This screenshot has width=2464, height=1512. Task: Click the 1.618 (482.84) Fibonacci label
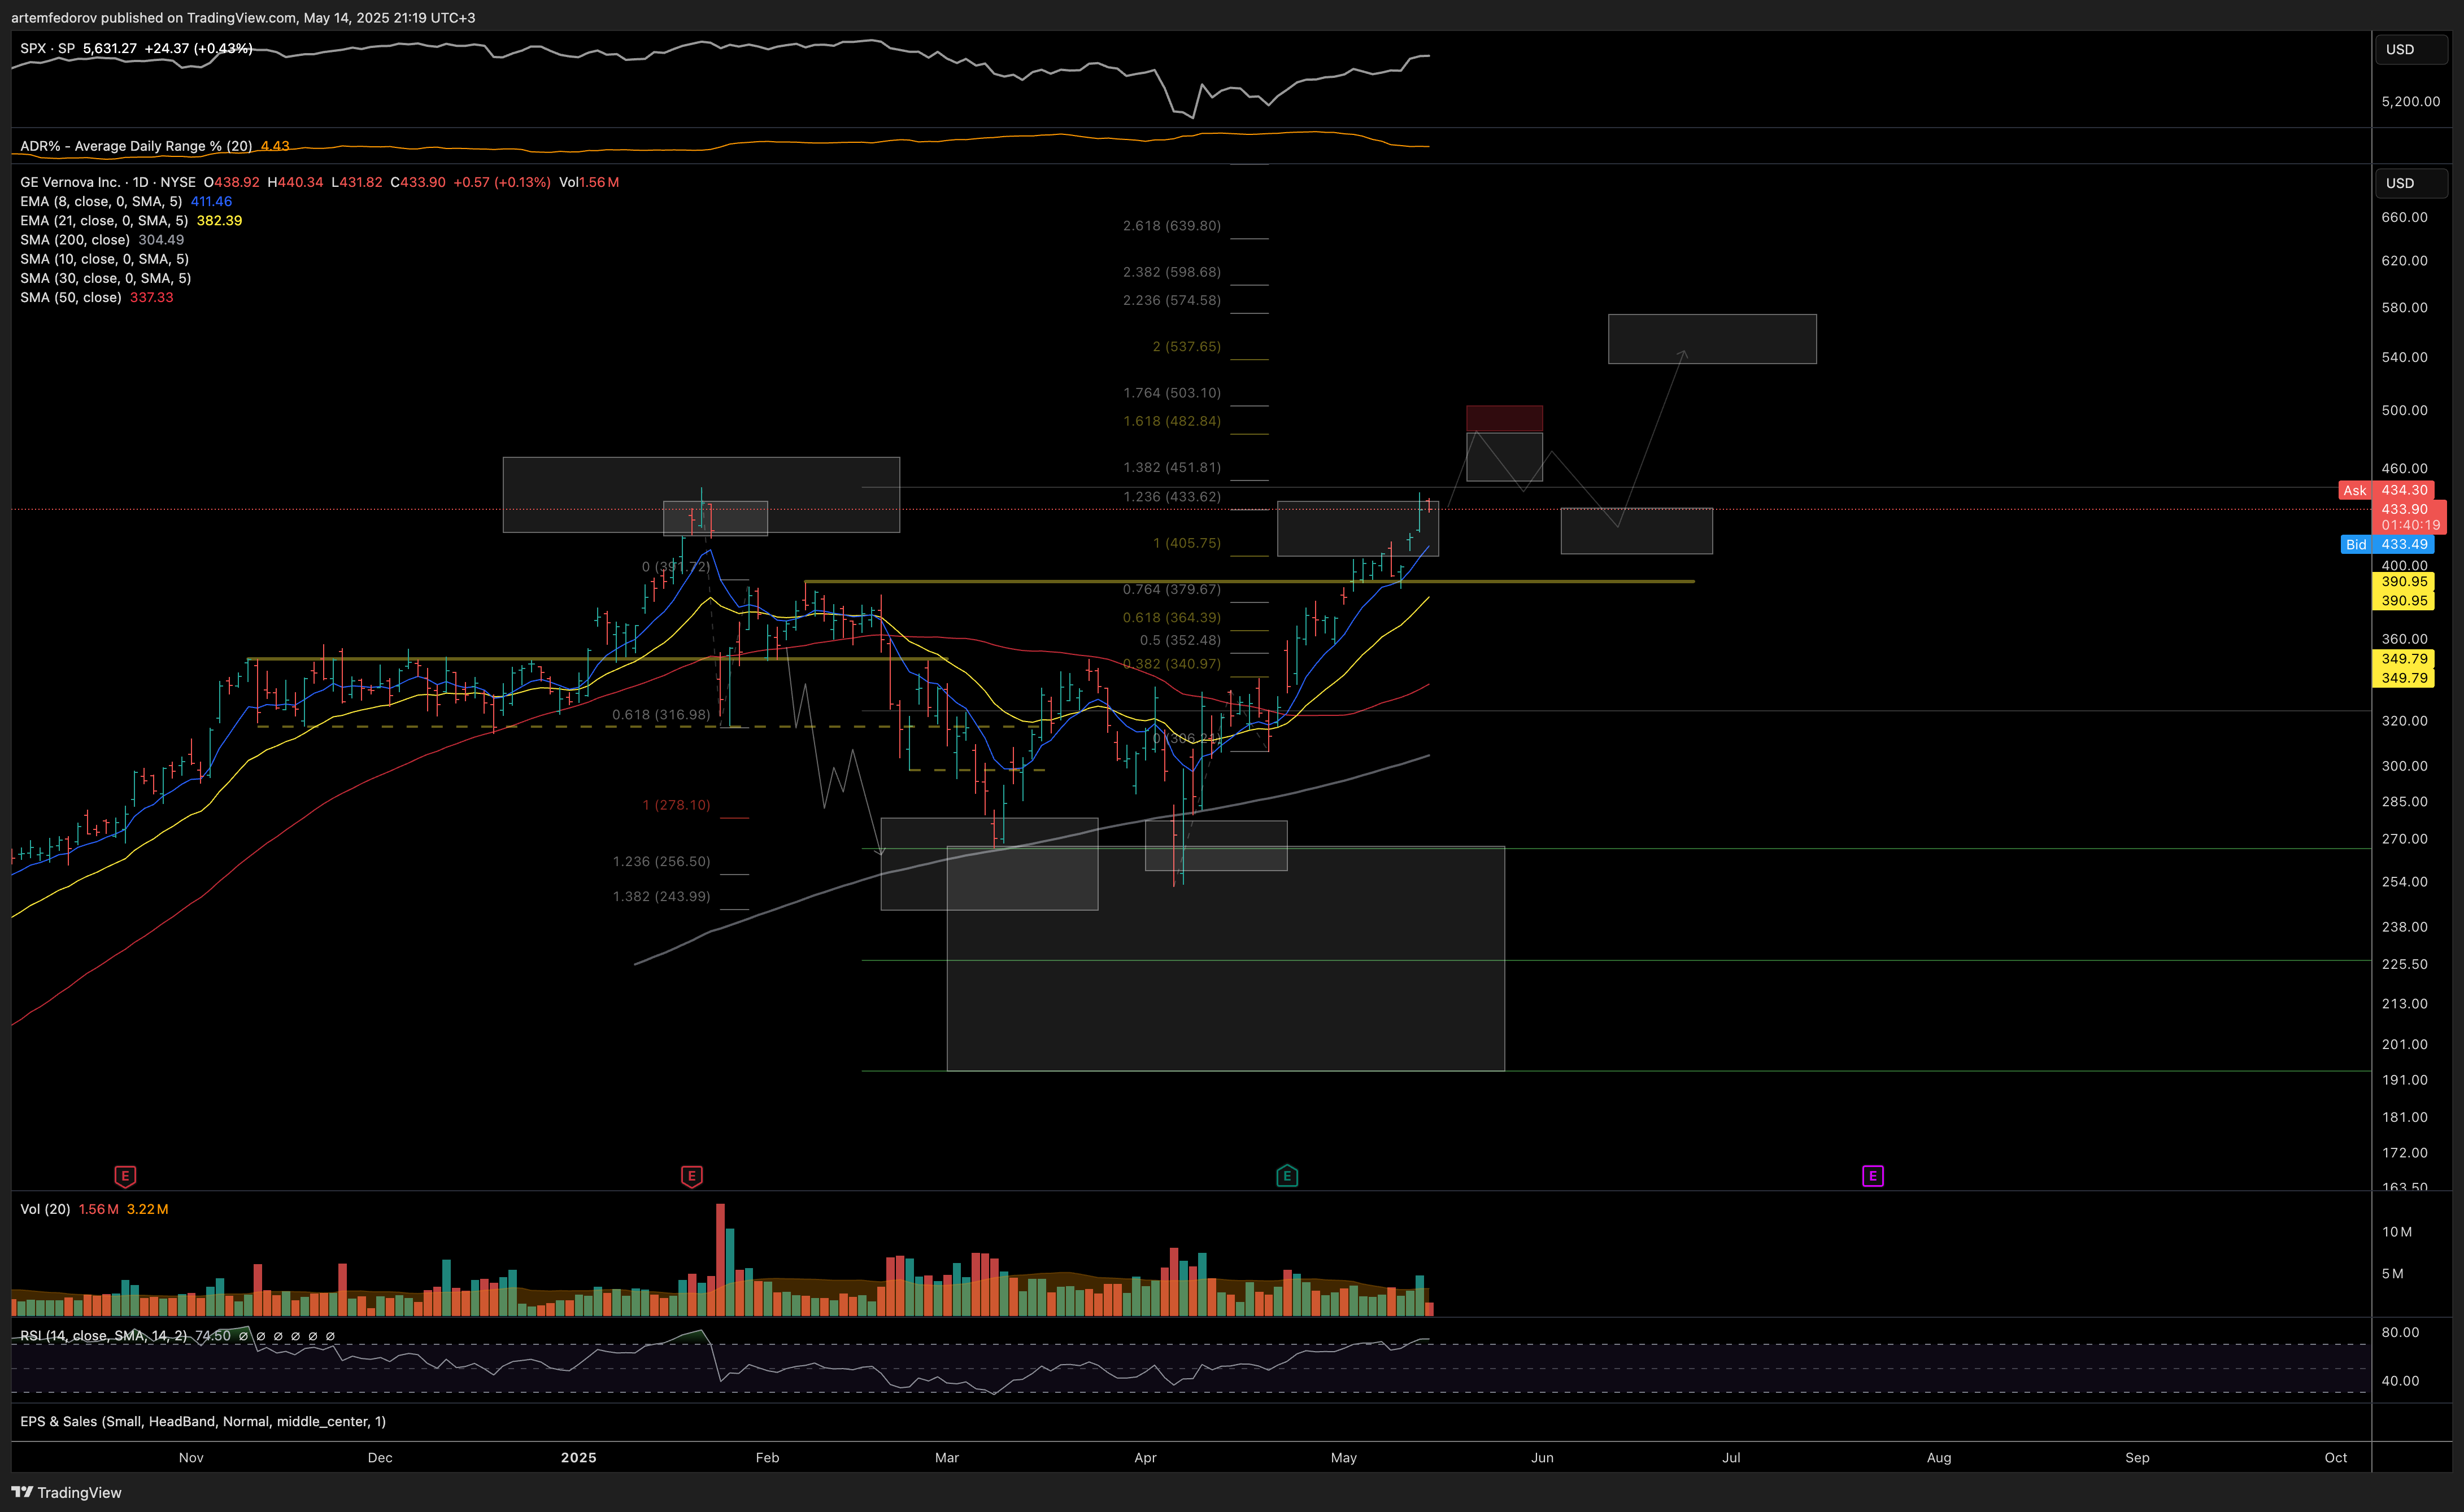point(1172,421)
